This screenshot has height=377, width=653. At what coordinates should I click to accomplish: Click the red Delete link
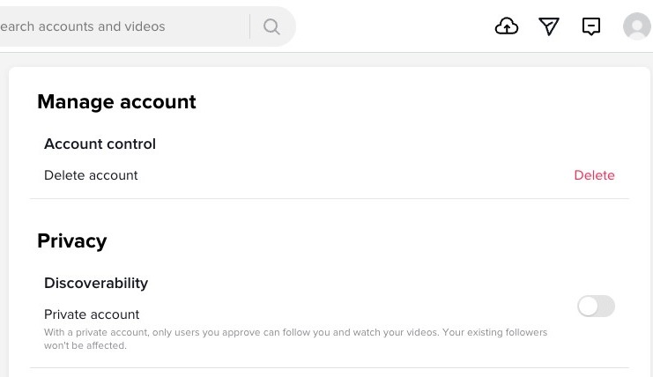coord(594,175)
